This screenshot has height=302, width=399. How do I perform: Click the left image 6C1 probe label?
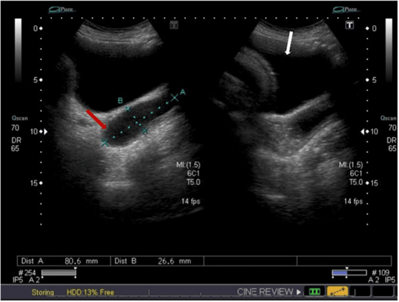[194, 173]
